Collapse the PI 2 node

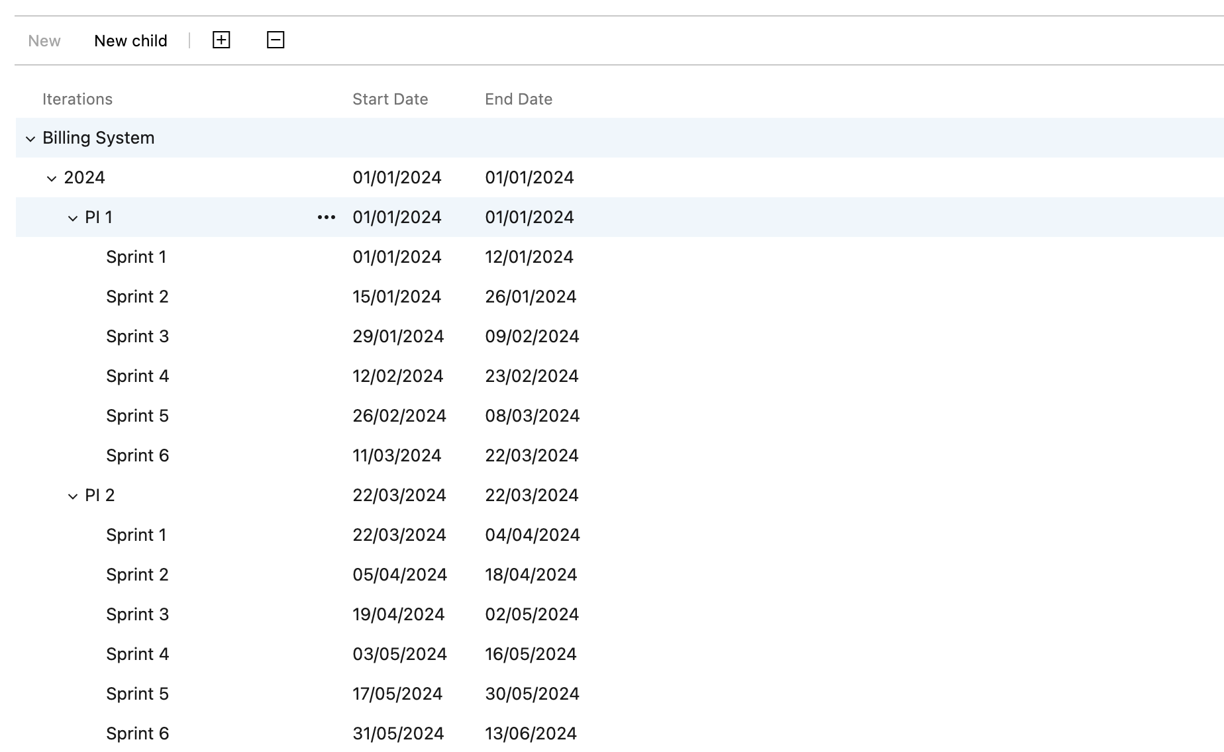[72, 494]
